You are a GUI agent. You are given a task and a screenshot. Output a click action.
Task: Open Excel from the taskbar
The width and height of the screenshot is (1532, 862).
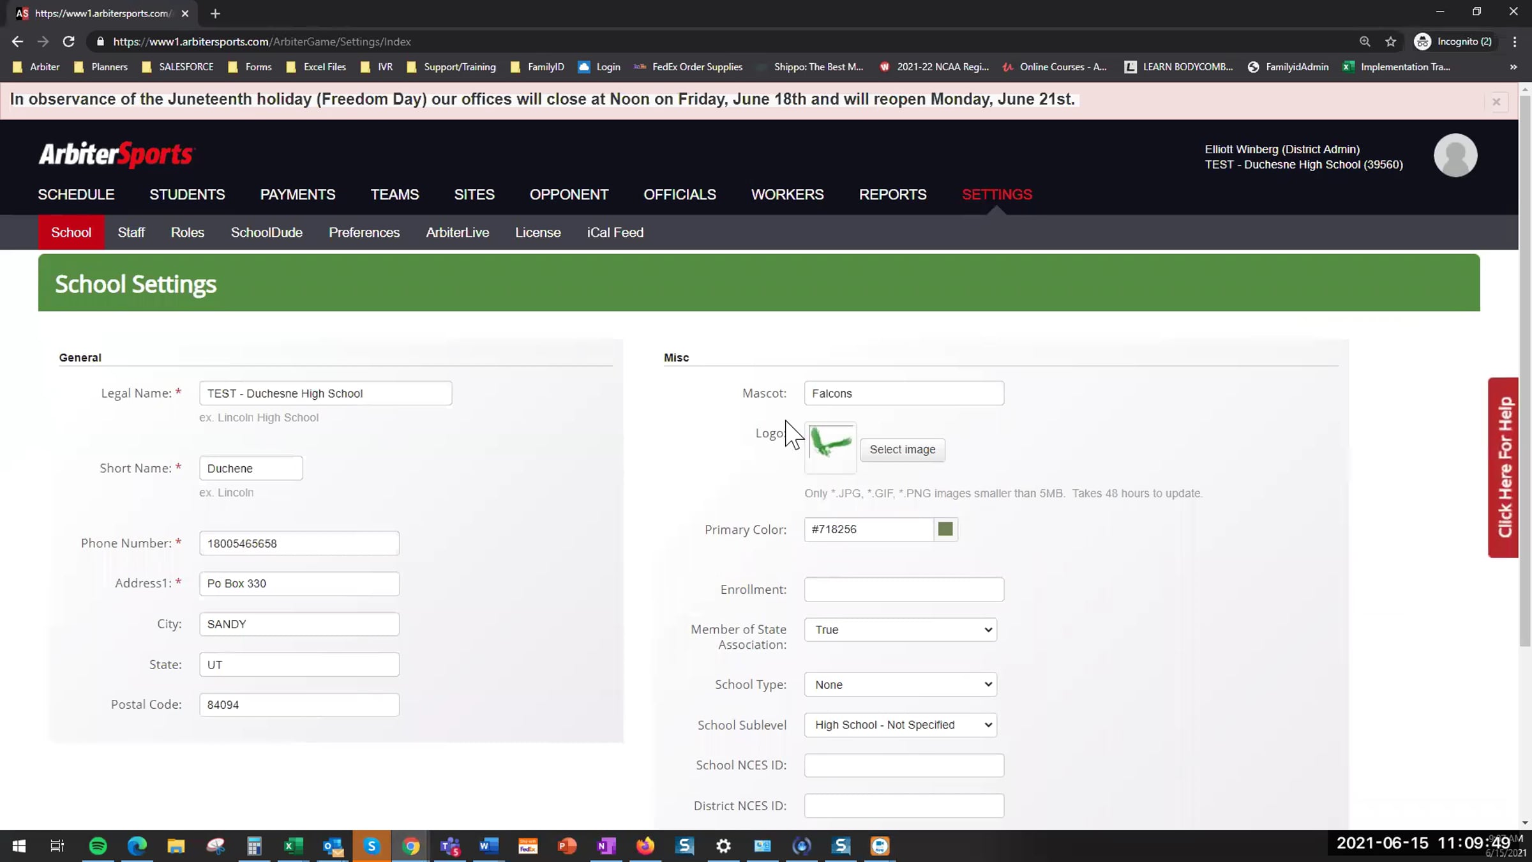coord(293,846)
